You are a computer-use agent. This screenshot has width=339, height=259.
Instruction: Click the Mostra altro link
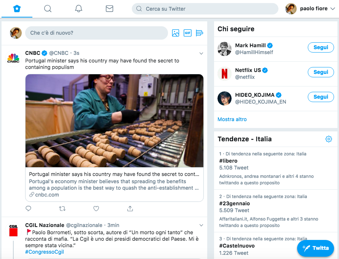pos(232,119)
